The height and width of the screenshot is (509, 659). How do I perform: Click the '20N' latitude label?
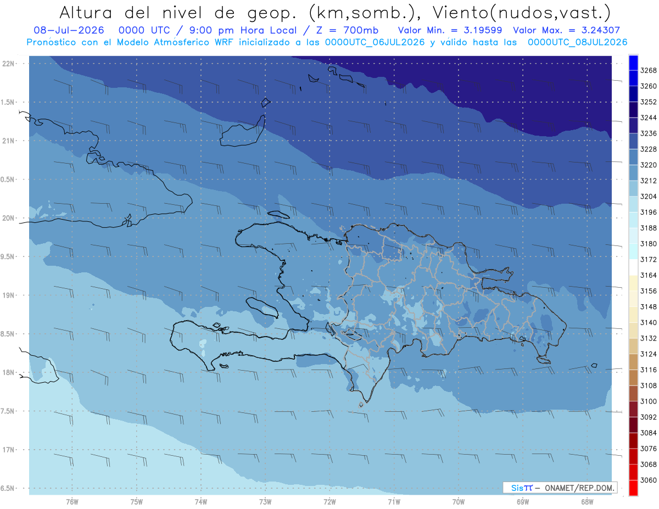[x=9, y=218]
